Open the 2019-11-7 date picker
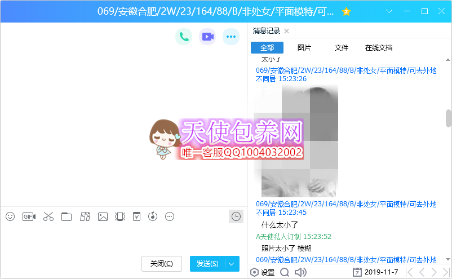Image resolution: width=452 pixels, height=279 pixels. pos(375,272)
